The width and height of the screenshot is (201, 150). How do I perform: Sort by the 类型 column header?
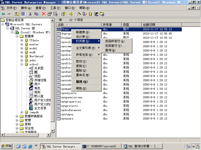tap(131, 24)
